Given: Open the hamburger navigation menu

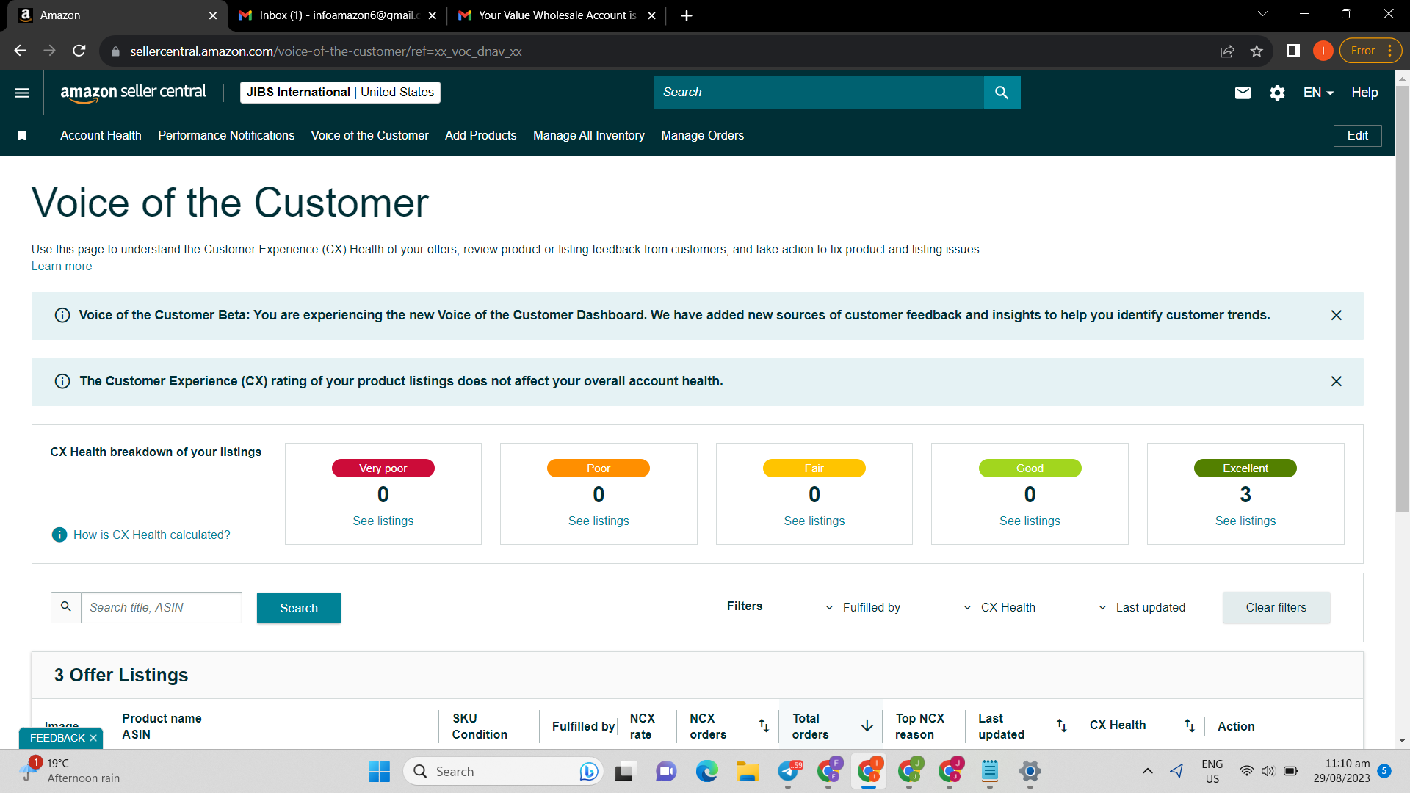Looking at the screenshot, I should tap(22, 93).
